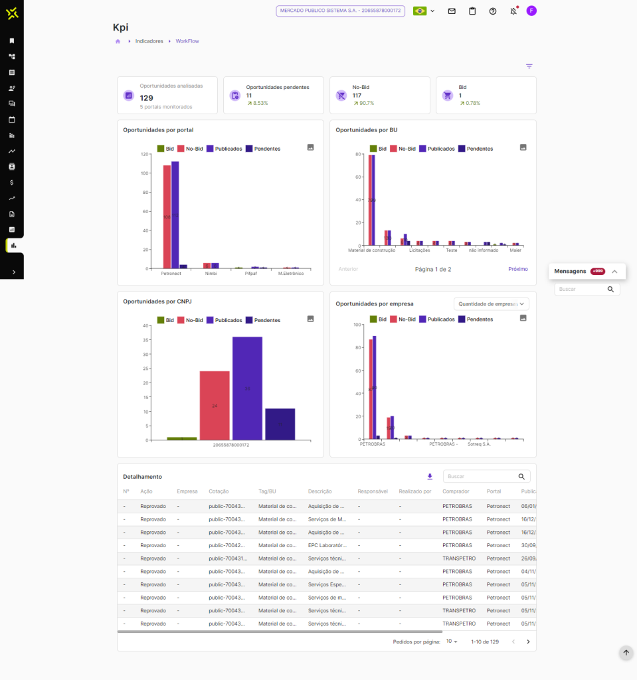Open the clipboard icon in top bar
The image size is (637, 680).
pos(472,11)
